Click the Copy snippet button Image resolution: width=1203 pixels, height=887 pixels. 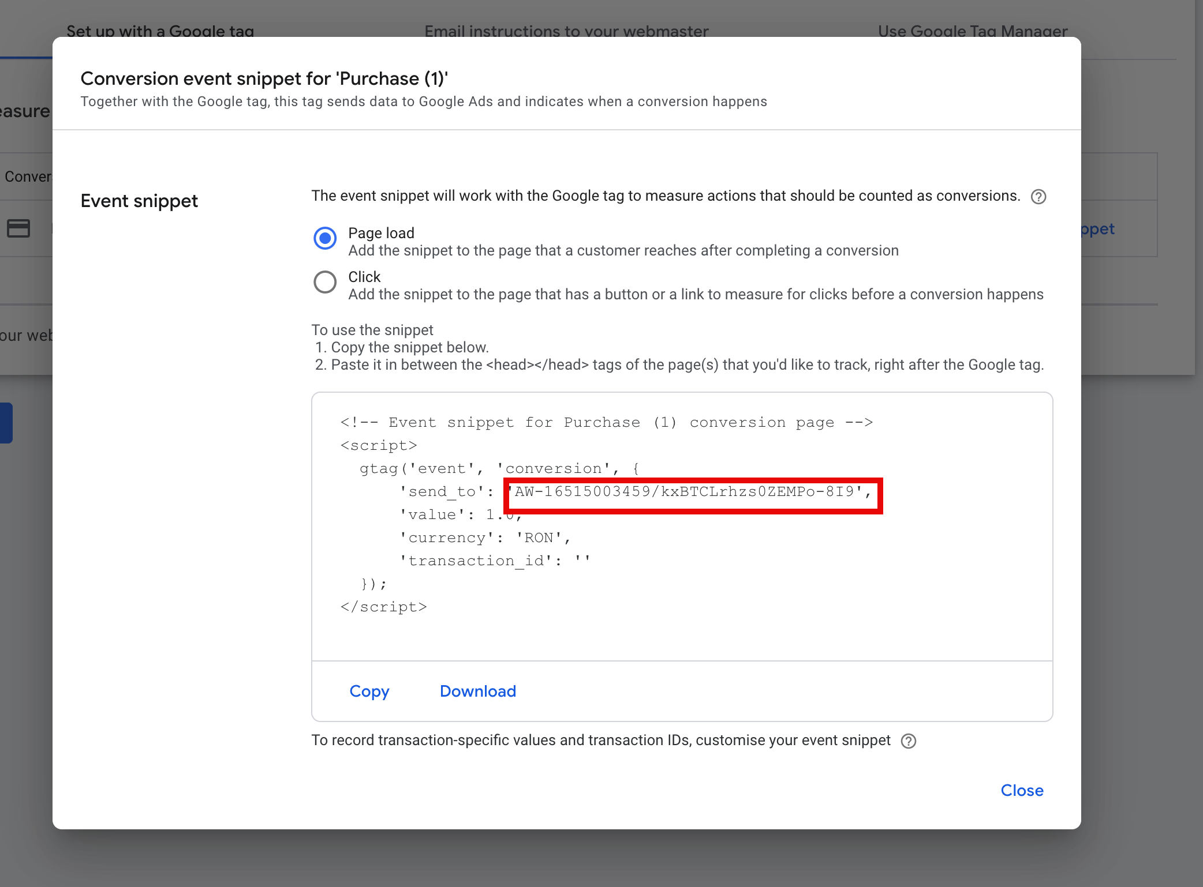coord(369,691)
